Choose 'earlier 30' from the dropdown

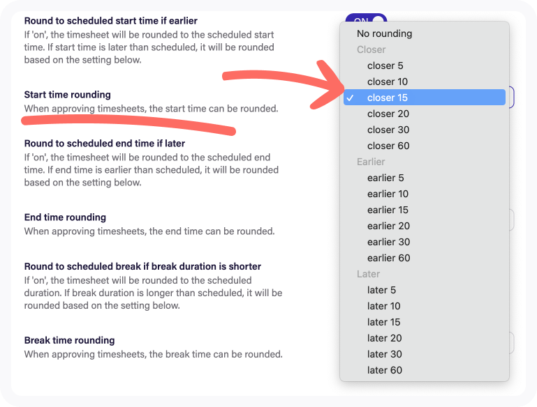coord(388,242)
